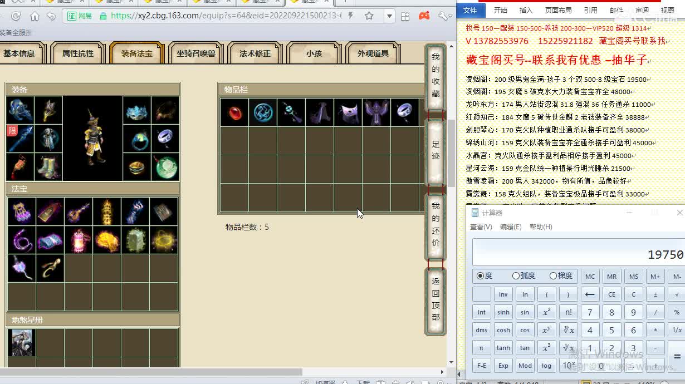
Task: Open the 页面布局 ribbon tab in Word
Action: click(558, 10)
